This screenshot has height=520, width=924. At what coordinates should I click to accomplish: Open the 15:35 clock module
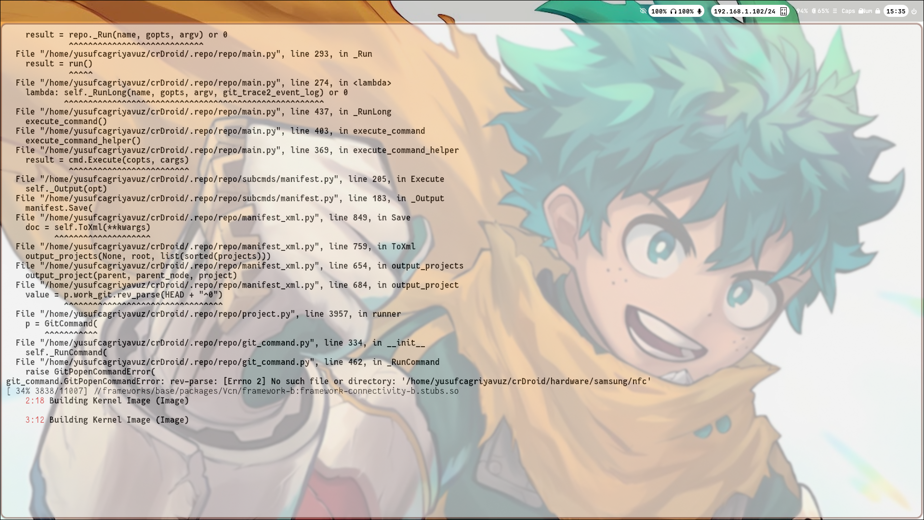(x=896, y=11)
